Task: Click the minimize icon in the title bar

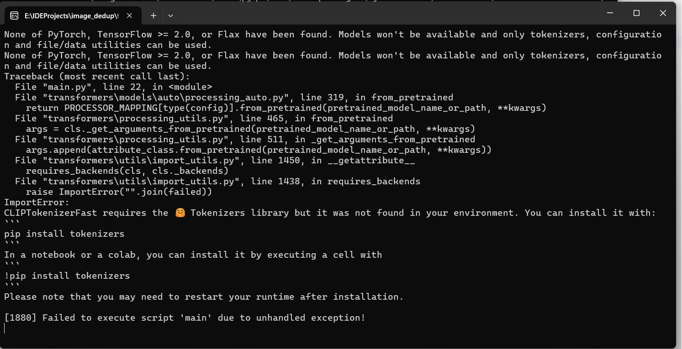Action: click(x=609, y=13)
